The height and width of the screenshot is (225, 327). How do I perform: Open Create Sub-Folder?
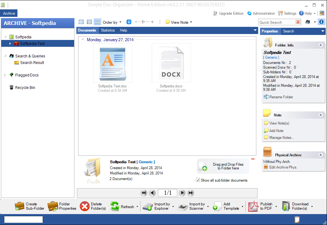[29, 206]
